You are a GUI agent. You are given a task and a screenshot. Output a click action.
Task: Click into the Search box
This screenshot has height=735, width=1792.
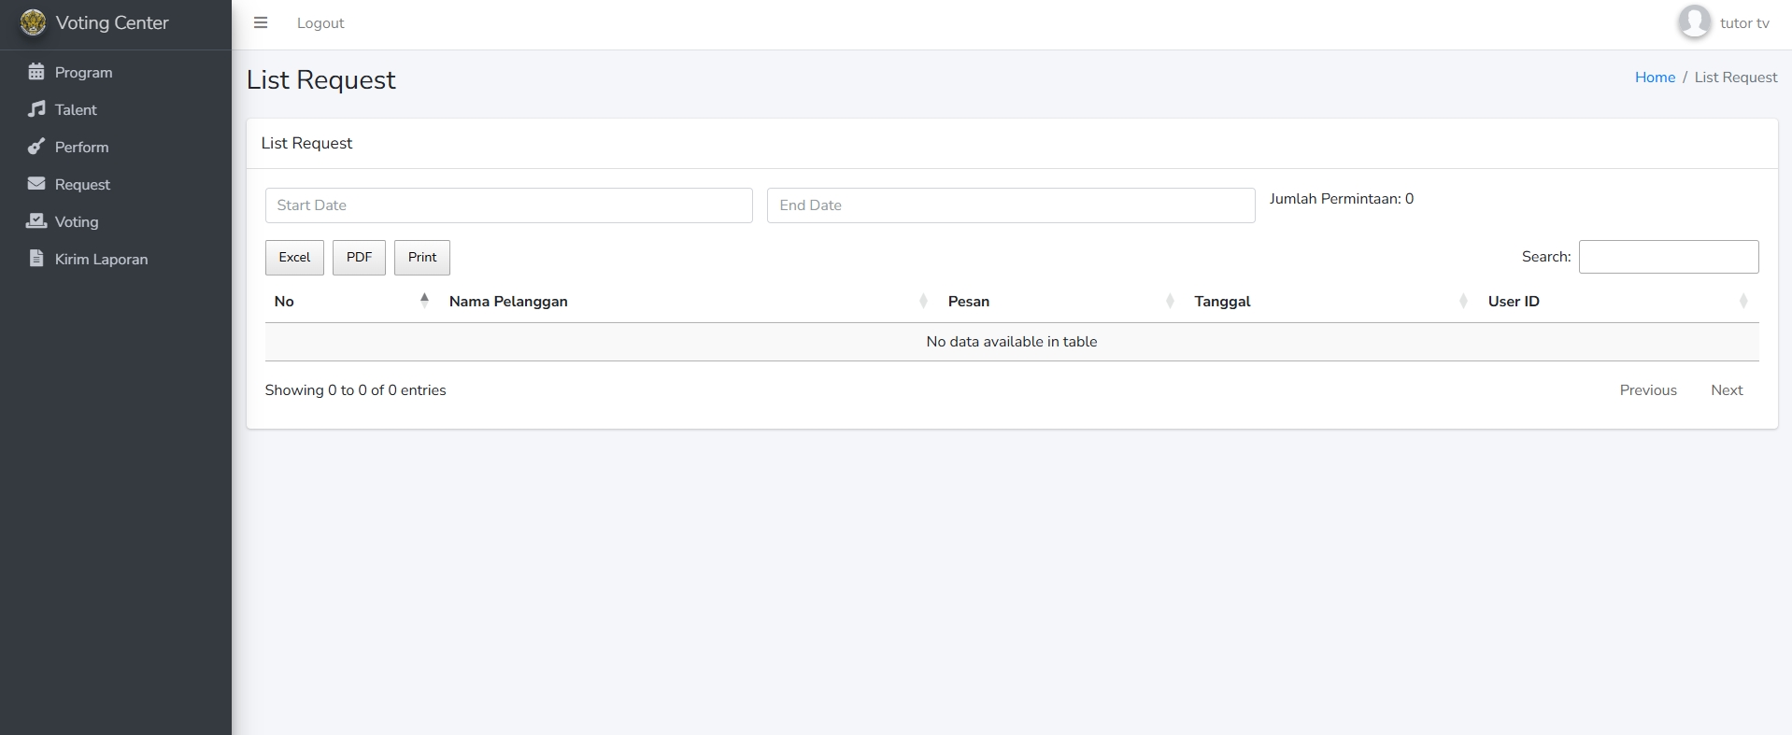click(x=1668, y=257)
